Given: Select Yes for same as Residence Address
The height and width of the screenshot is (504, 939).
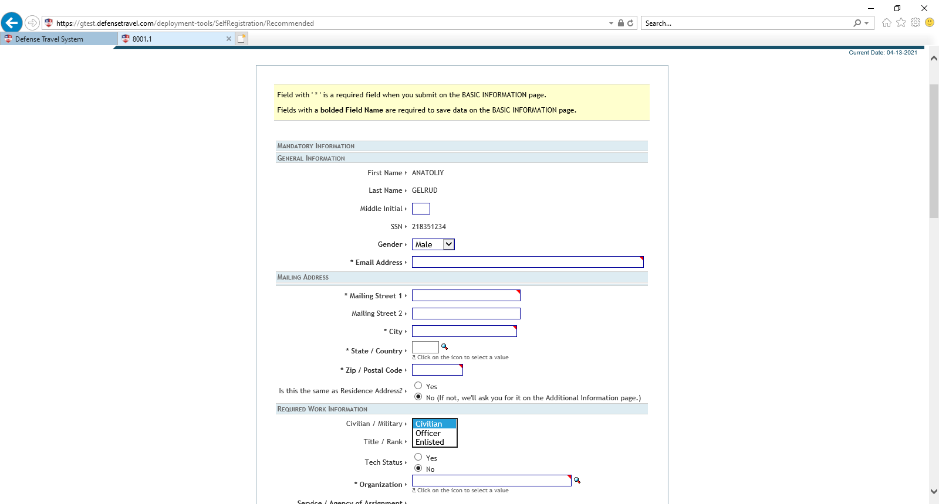Looking at the screenshot, I should pos(418,386).
